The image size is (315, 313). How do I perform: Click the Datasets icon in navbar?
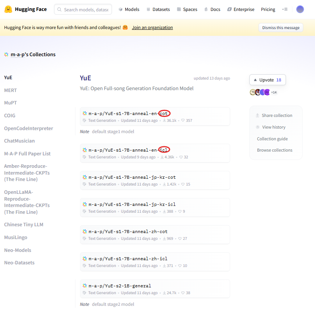click(148, 9)
